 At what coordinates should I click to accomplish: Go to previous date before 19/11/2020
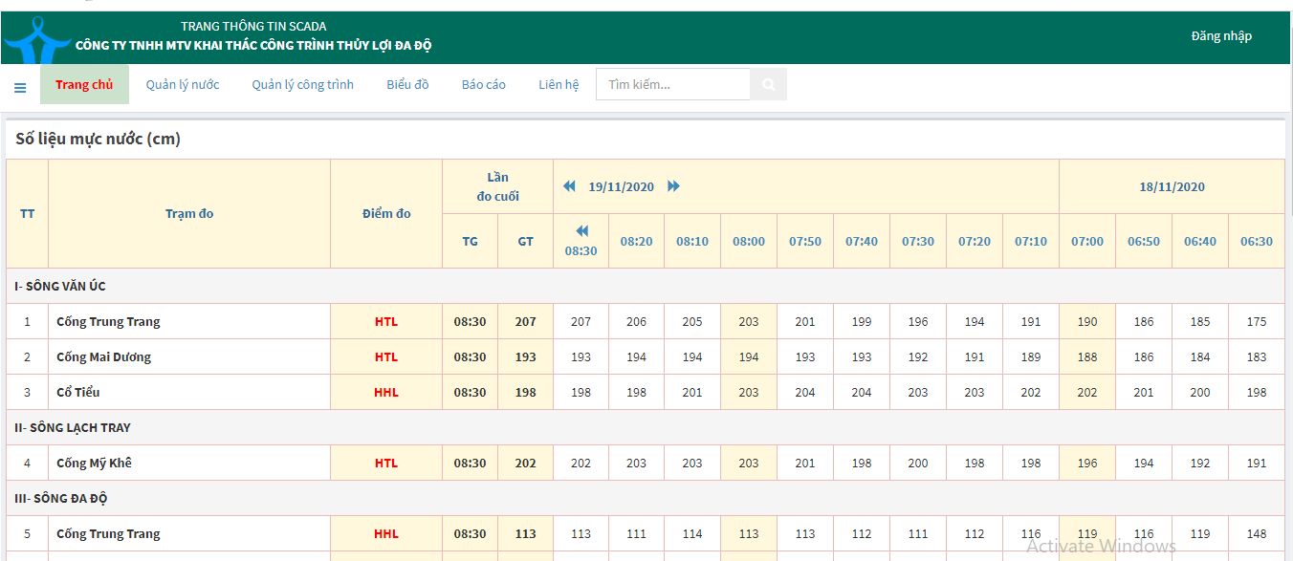(569, 186)
